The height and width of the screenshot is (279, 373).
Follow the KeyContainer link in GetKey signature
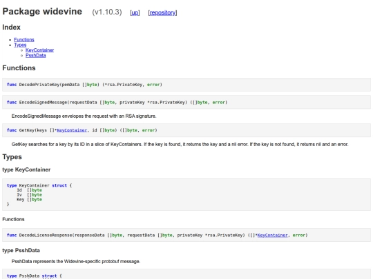(72, 130)
